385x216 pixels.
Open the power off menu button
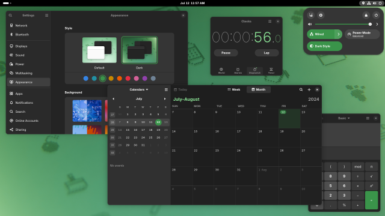[x=376, y=15]
